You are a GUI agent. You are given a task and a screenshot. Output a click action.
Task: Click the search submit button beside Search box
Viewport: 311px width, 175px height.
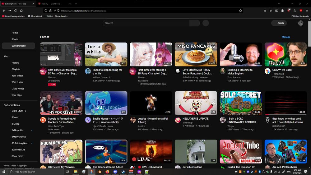pyautogui.click(x=195, y=23)
